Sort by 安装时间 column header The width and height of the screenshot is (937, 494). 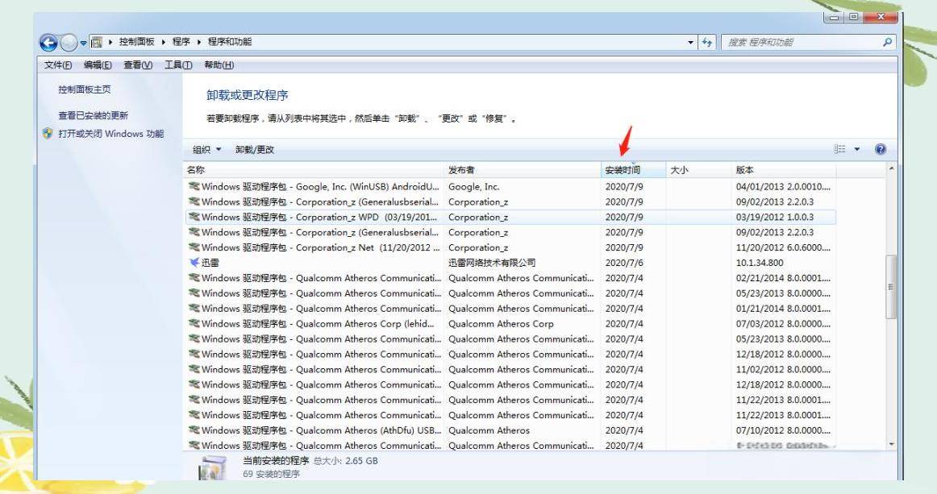pyautogui.click(x=623, y=171)
